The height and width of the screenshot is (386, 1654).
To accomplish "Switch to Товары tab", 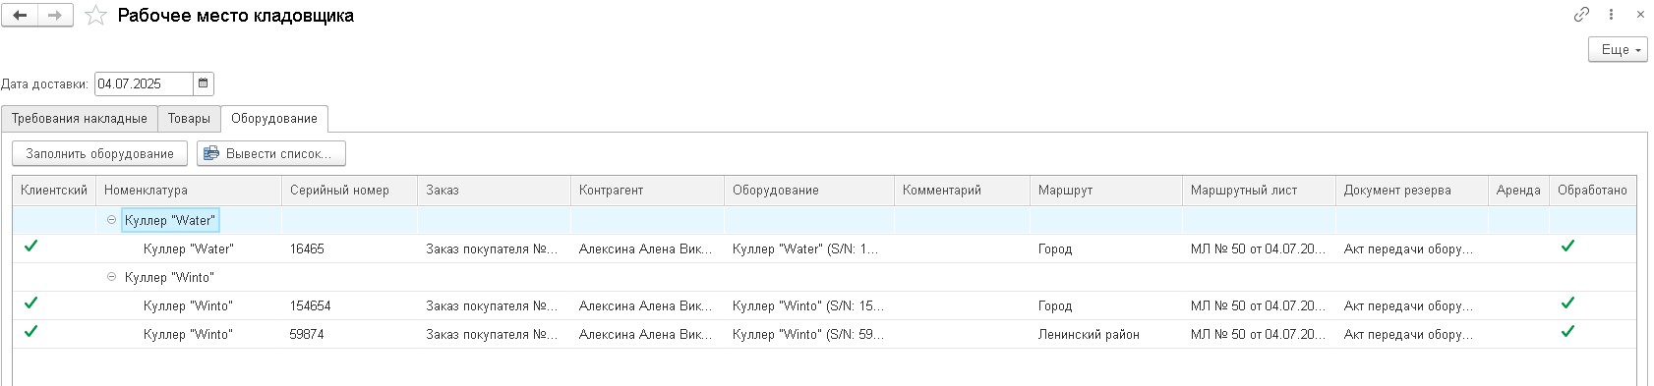I will coord(189,119).
